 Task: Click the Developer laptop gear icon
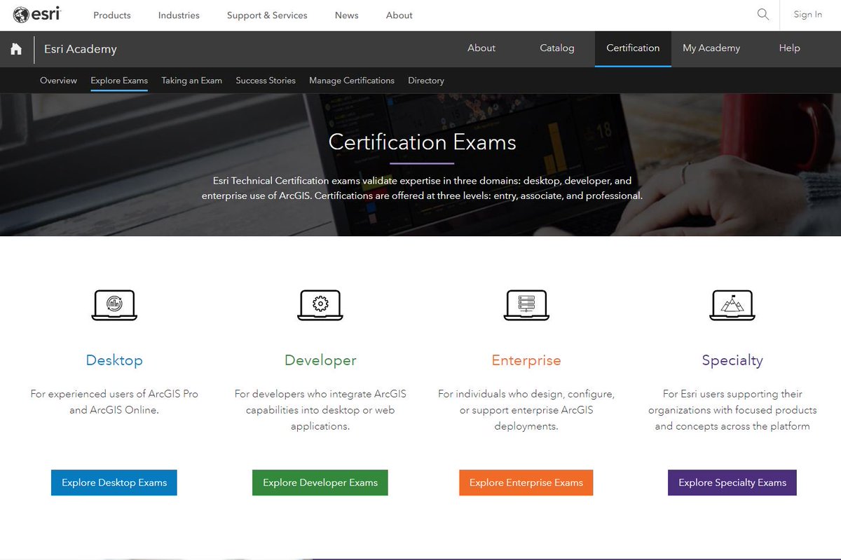(320, 305)
